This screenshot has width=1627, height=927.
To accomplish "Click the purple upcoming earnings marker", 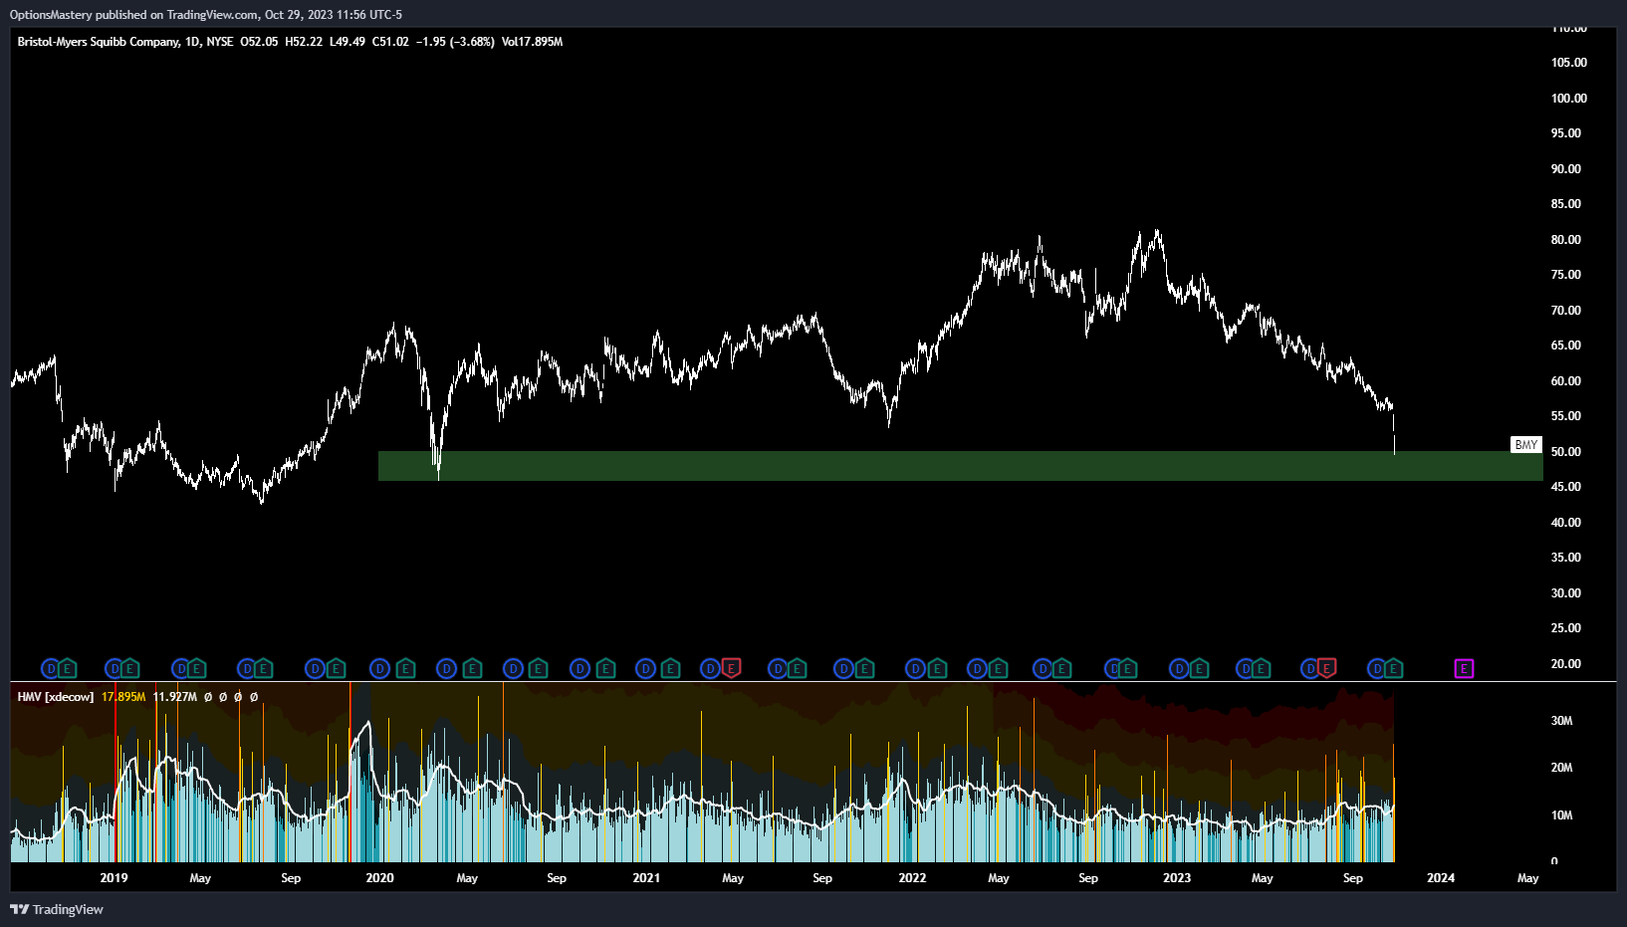I will click(x=1464, y=668).
